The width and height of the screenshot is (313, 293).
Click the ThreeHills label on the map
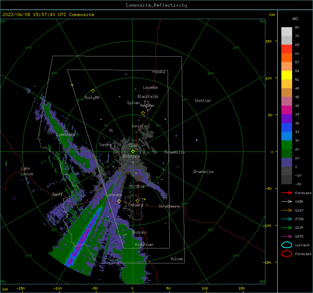coord(175,152)
